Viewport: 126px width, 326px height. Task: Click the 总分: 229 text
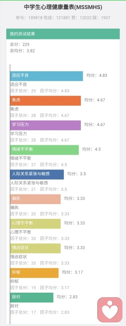click(x=20, y=44)
